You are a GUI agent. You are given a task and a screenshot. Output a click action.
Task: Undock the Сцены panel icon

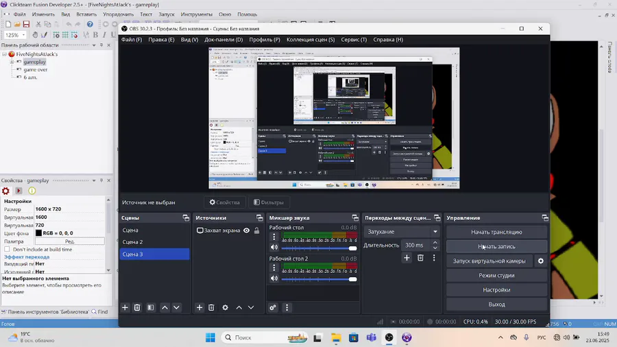pyautogui.click(x=186, y=217)
